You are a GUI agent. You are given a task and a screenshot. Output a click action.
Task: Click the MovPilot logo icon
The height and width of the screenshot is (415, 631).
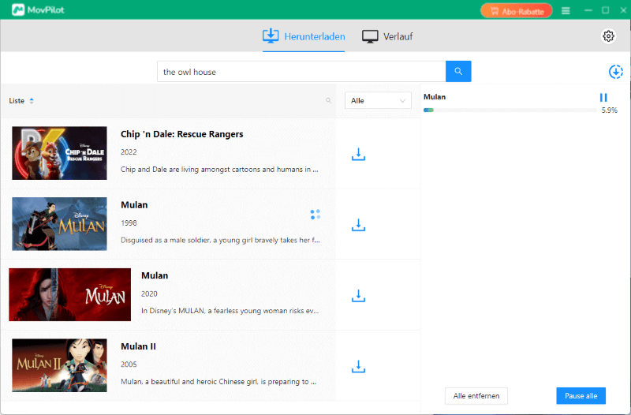(x=18, y=9)
